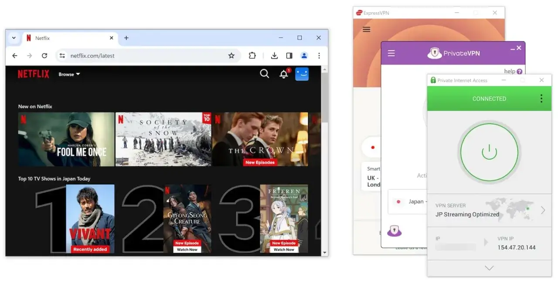Open a new browser tab
The image size is (558, 283).
pos(126,38)
